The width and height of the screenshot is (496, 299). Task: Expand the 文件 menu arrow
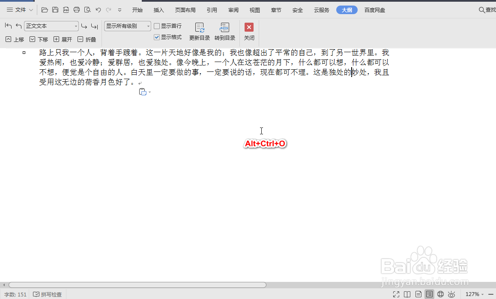pos(31,10)
